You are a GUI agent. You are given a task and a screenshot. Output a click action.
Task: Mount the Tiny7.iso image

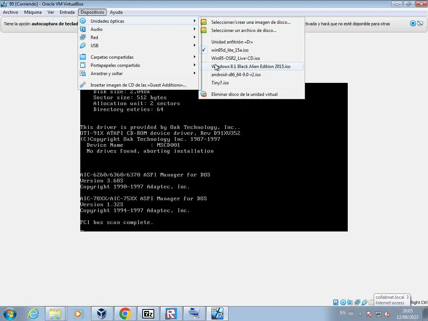(252, 83)
